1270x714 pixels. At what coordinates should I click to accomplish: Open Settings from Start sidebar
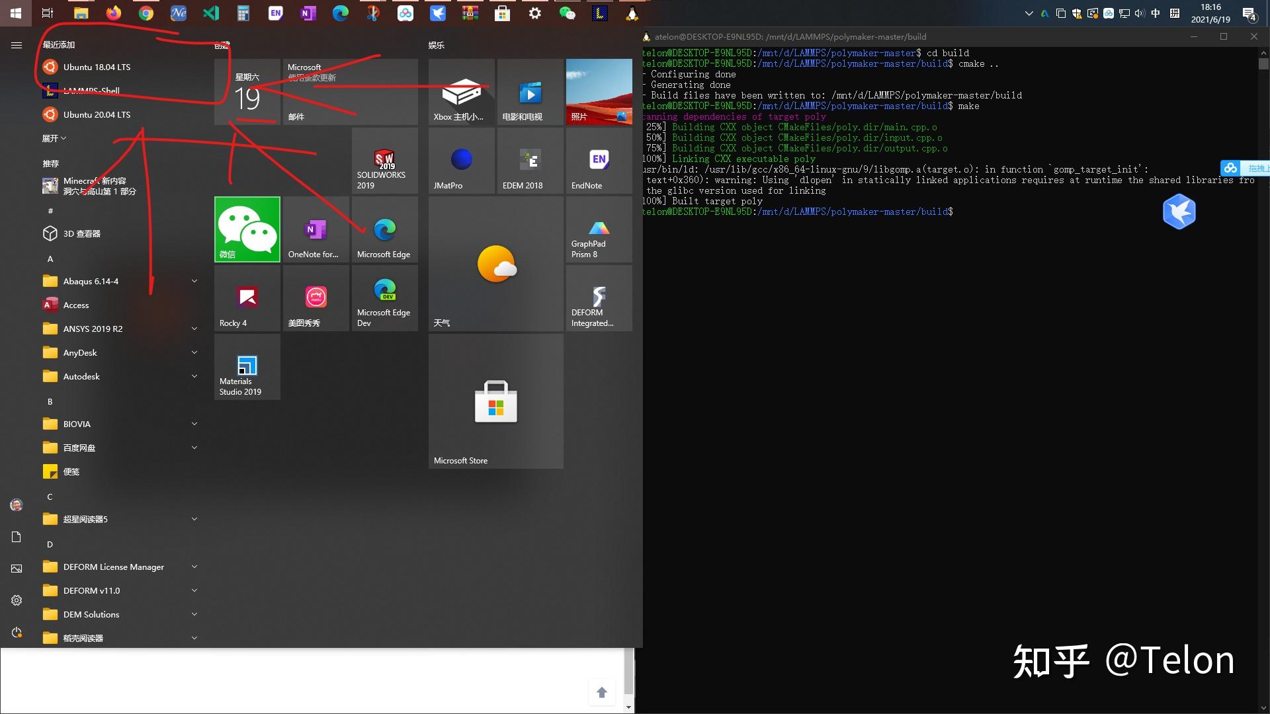(17, 600)
